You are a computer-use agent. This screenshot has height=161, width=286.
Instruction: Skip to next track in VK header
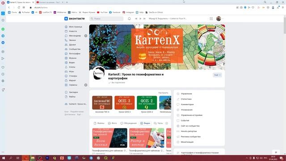click(144, 19)
